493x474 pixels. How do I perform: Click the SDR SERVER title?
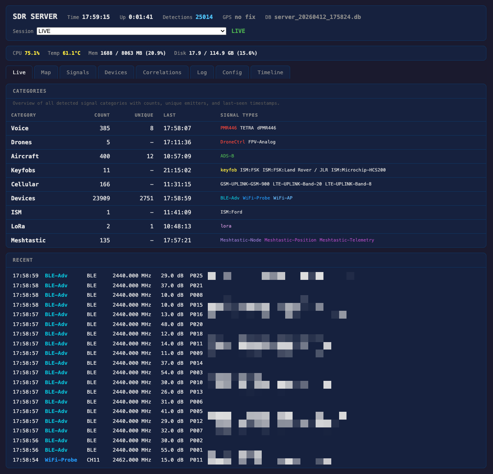tap(35, 16)
